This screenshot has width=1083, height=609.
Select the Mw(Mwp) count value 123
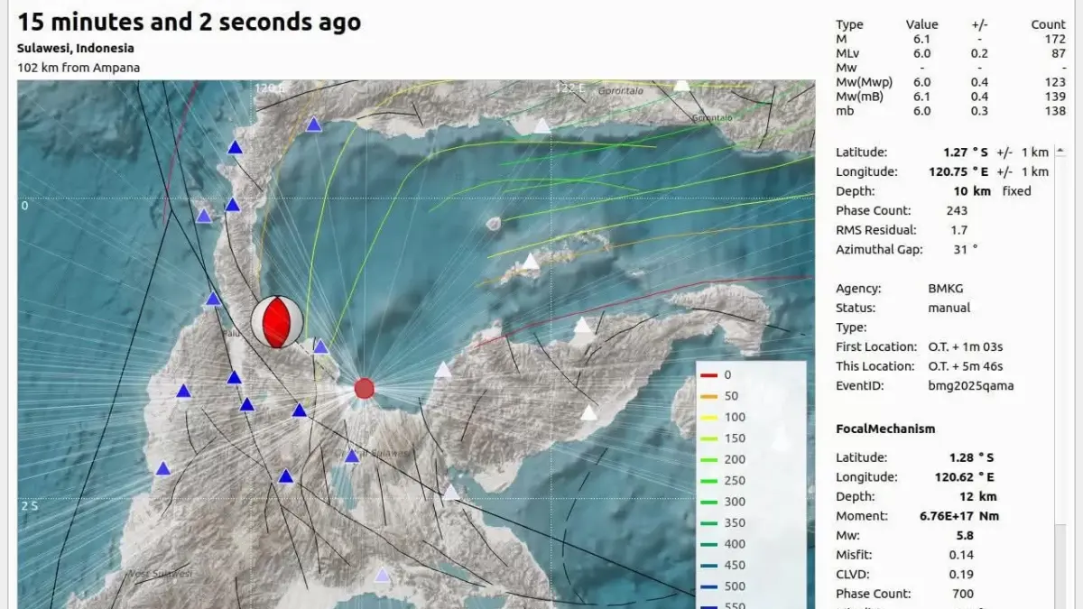(x=1054, y=82)
